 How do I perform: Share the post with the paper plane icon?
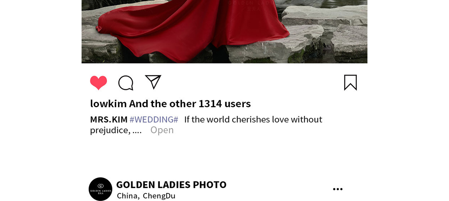point(153,82)
